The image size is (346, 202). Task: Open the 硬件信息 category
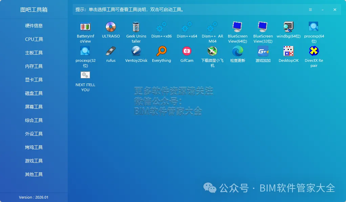[34, 26]
